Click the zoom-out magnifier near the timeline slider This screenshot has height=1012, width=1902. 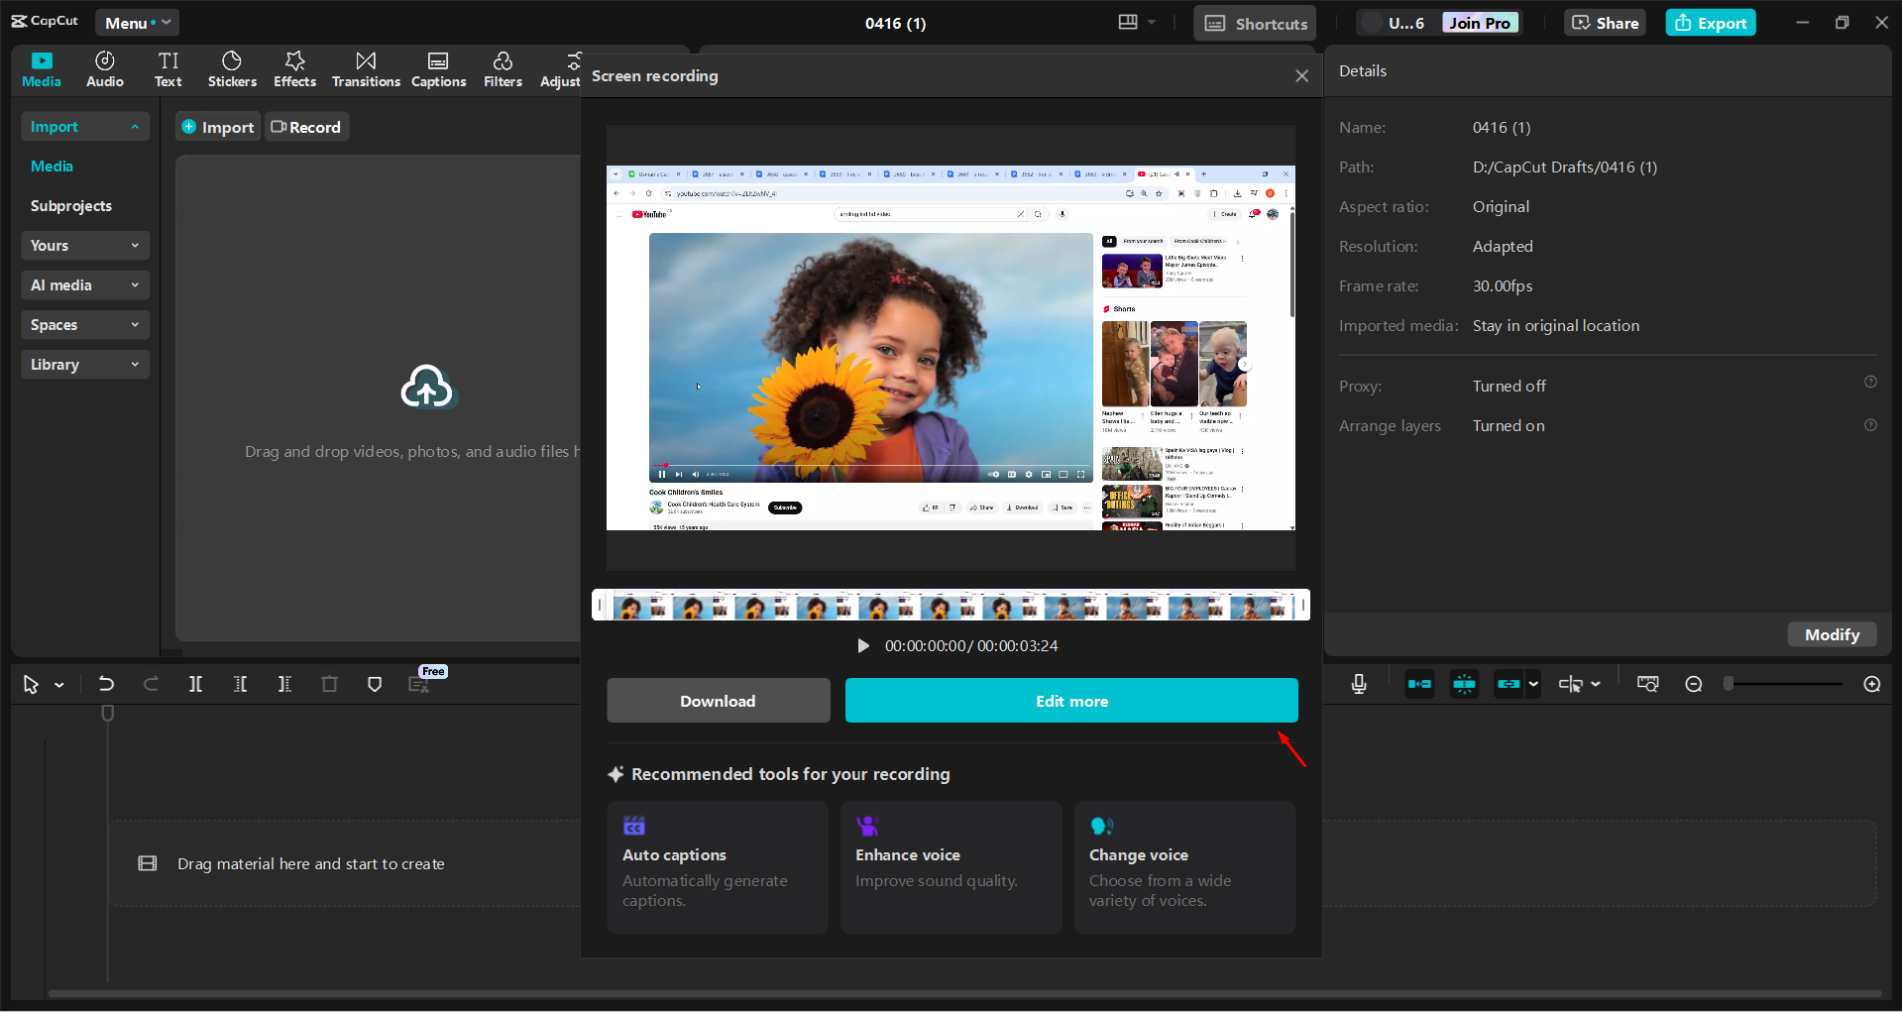pos(1693,684)
